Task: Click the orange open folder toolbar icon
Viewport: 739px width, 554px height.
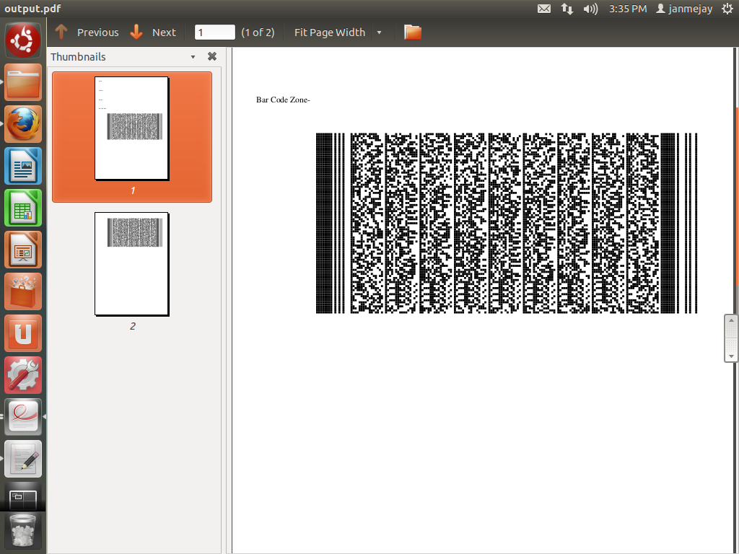Action: click(412, 32)
